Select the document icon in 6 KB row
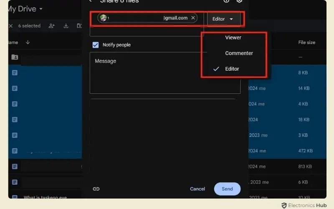 [15, 182]
